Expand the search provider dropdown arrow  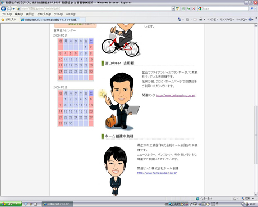[255, 8]
